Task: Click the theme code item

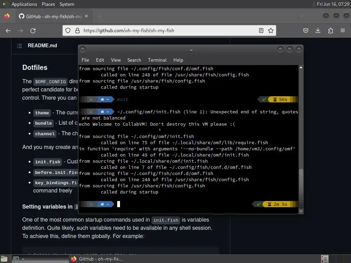Action: 42,113
